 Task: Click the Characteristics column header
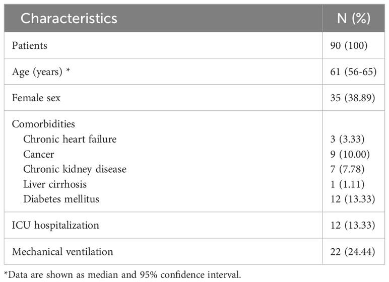point(69,18)
